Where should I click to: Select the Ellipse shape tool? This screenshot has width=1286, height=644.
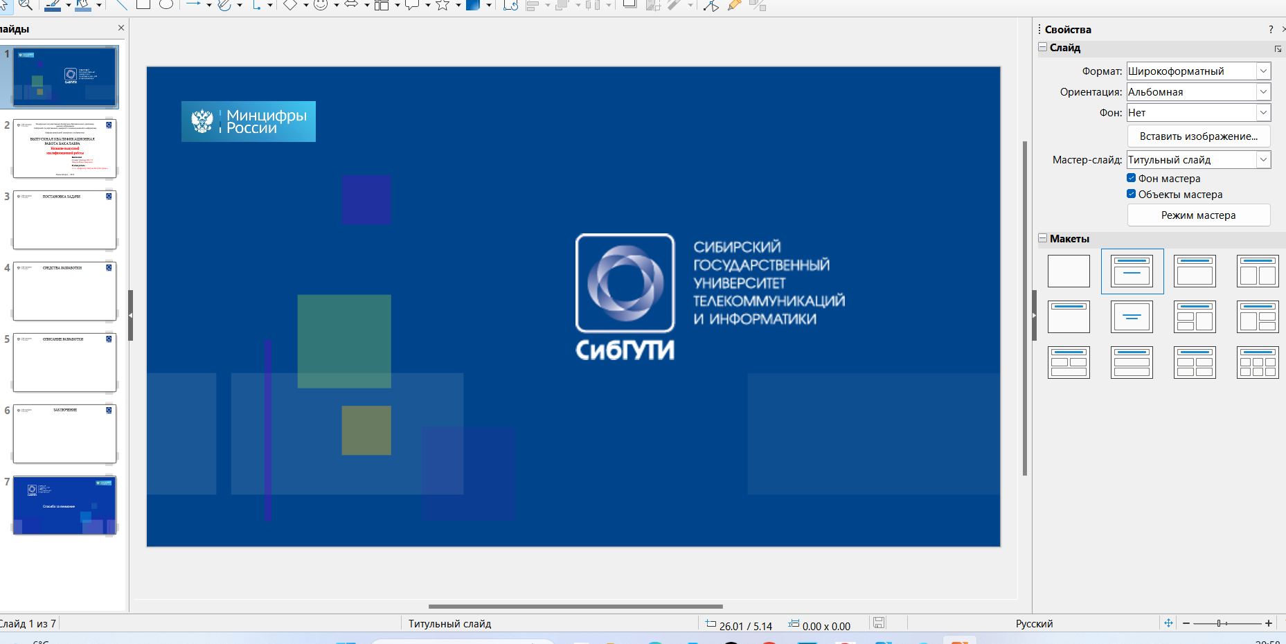(x=166, y=4)
